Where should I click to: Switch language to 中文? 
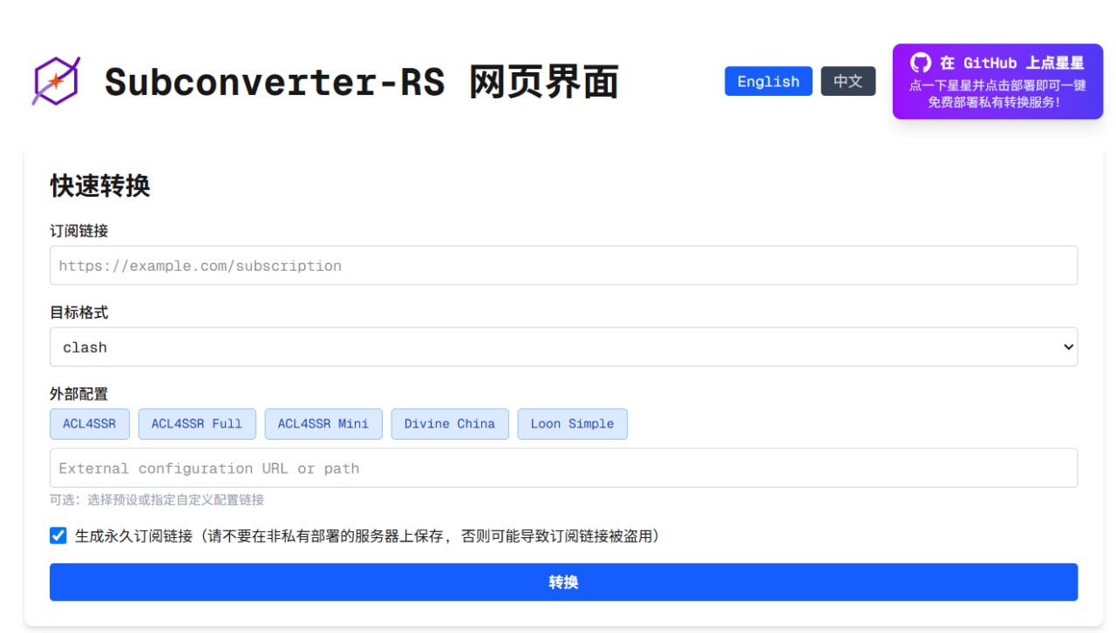click(x=848, y=81)
